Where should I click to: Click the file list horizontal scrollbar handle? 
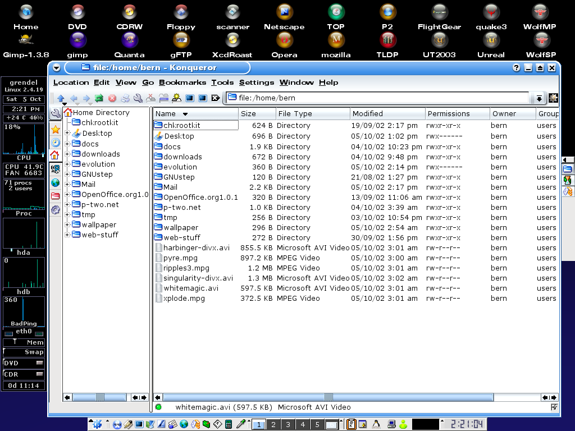pyautogui.click(x=328, y=397)
